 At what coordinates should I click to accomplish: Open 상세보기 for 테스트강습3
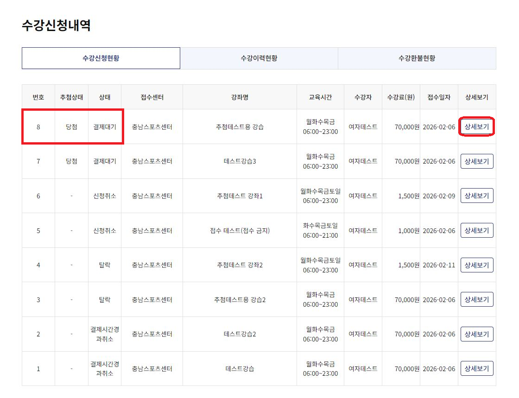(477, 161)
